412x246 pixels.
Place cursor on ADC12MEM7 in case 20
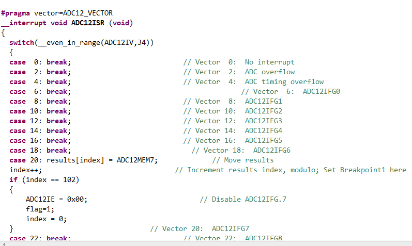coord(136,160)
